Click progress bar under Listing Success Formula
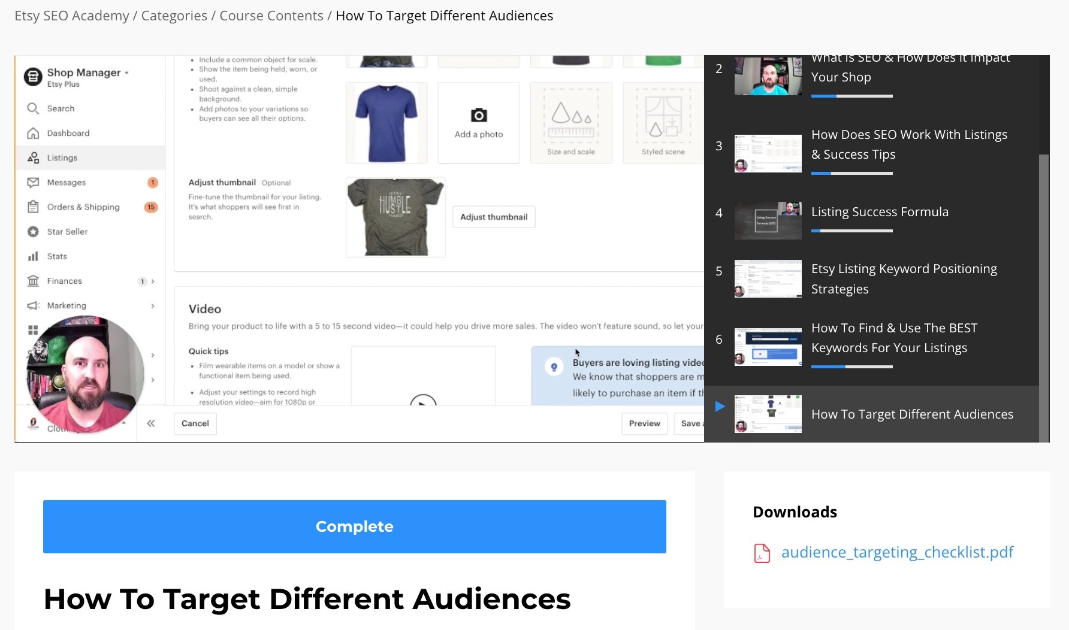1069x630 pixels. (852, 231)
